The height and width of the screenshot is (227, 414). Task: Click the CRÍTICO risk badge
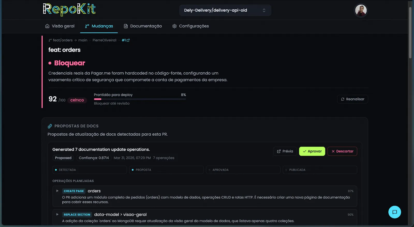click(77, 100)
